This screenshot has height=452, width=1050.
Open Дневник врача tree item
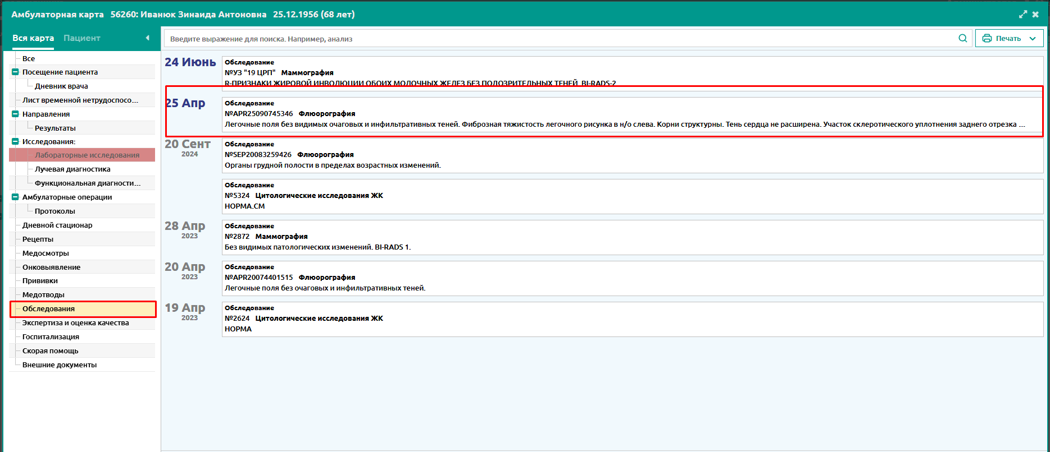tap(61, 86)
